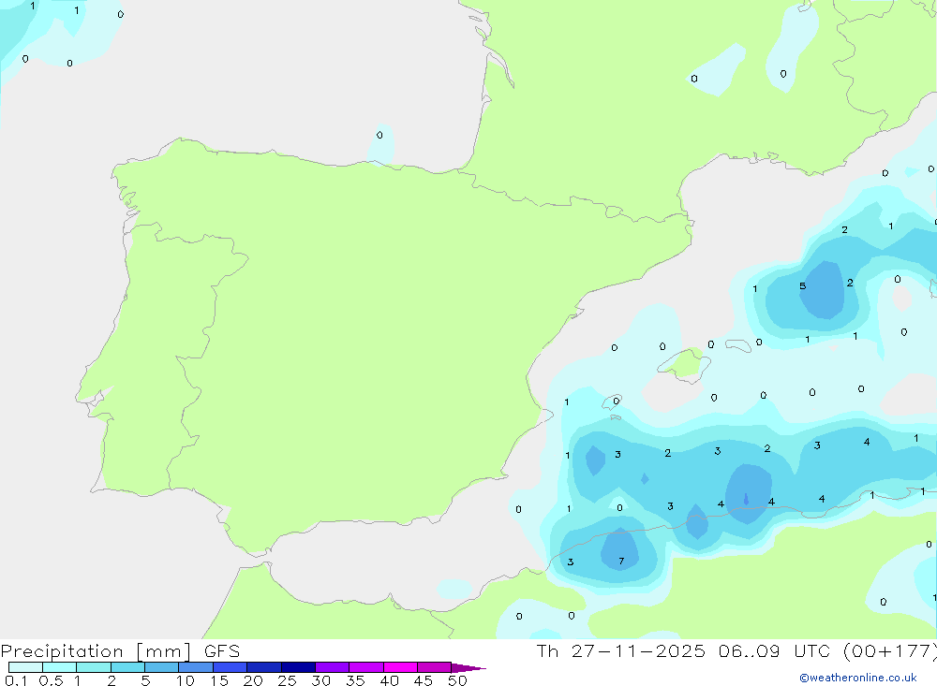
Task: Select the 5–10 mm legend swatch
Action: pos(162,667)
